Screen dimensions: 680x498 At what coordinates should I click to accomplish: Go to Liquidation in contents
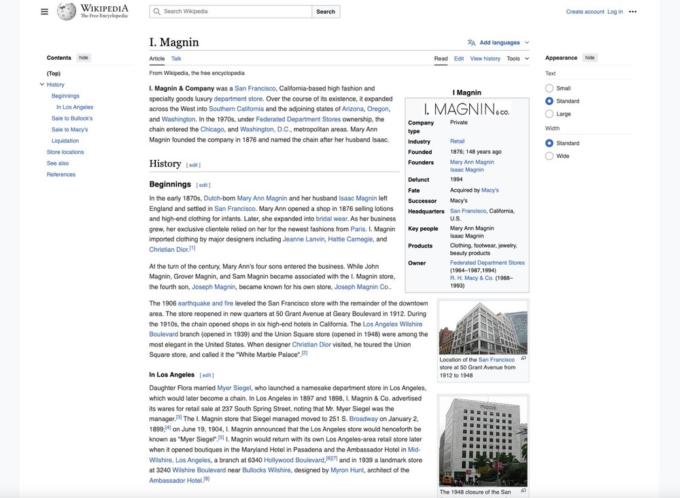click(x=65, y=141)
